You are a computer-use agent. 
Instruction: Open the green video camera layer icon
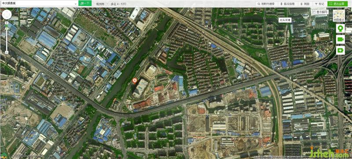pyautogui.click(x=340, y=40)
